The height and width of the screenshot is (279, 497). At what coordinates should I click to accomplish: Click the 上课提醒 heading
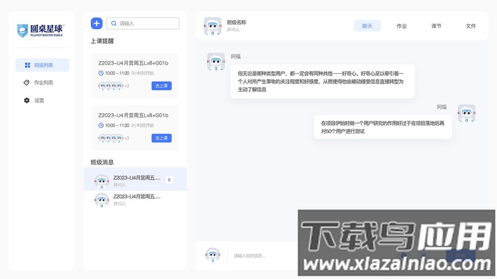(102, 41)
